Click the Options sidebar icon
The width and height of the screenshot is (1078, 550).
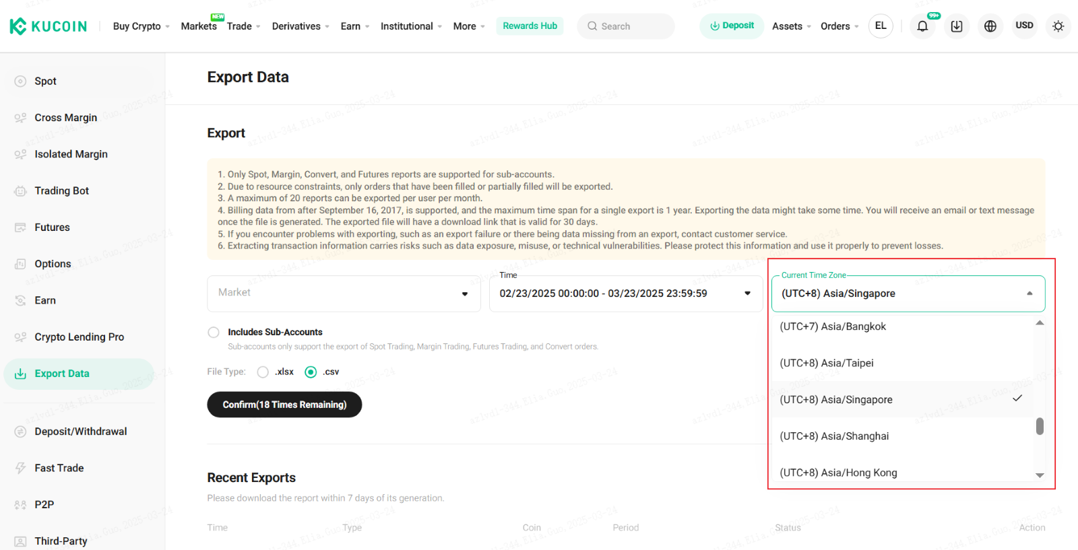(20, 264)
